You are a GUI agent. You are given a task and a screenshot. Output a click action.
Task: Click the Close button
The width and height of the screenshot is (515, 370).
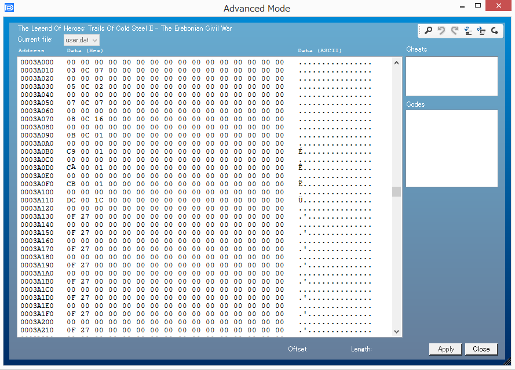481,349
